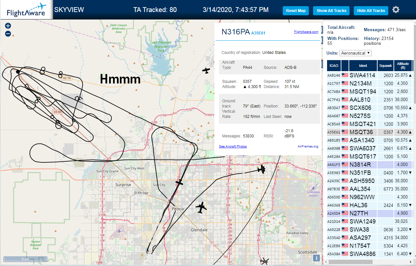Select N27TH aircraft row

370,213
